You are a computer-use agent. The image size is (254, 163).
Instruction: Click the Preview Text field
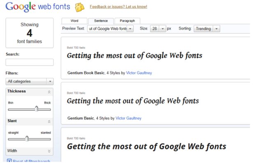pos(107,29)
